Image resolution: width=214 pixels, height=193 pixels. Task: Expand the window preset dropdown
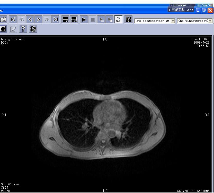coord(210,21)
